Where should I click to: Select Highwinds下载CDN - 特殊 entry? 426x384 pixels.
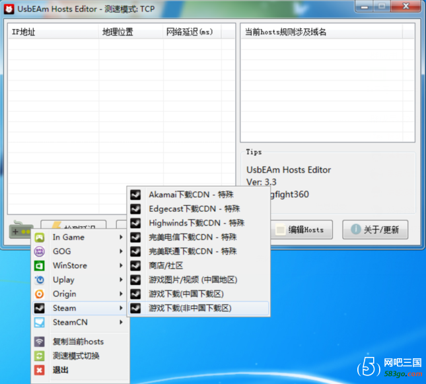(199, 223)
